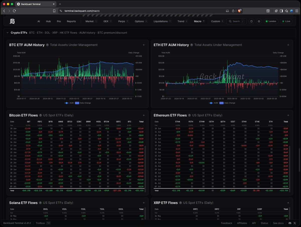Open the browser sidebar panel icon
The width and height of the screenshot is (301, 227).
point(281,11)
